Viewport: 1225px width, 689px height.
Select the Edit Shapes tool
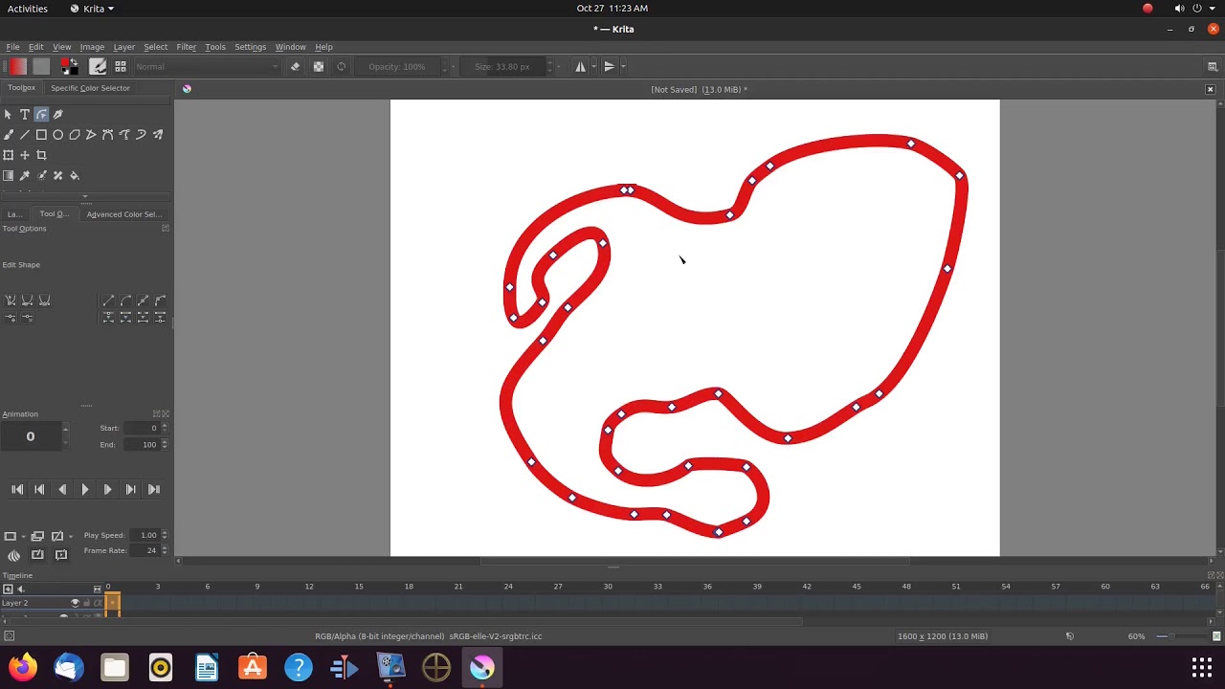41,114
